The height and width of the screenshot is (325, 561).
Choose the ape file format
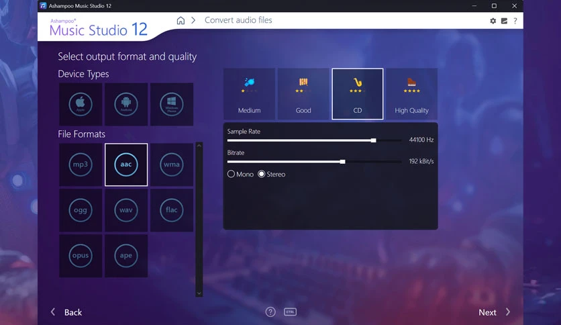click(126, 256)
